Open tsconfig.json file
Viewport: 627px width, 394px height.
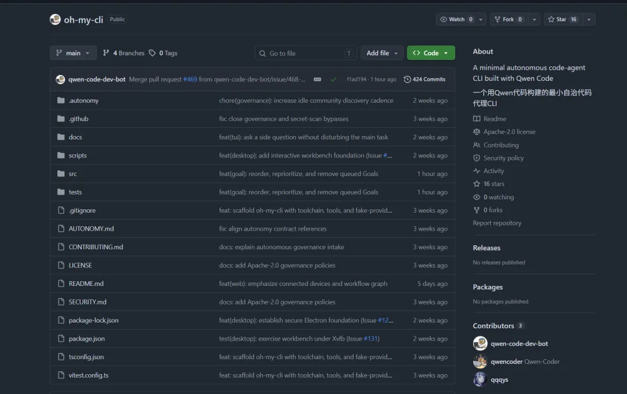tap(86, 357)
